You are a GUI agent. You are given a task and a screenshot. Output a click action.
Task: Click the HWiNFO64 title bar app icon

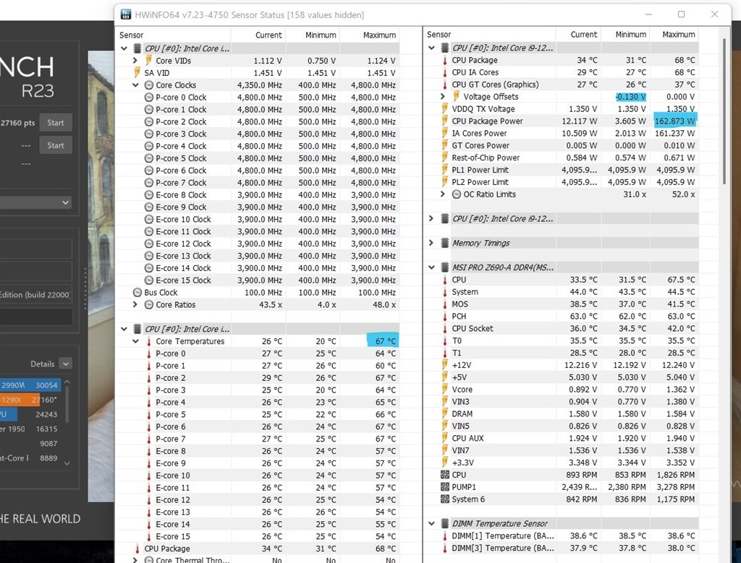pyautogui.click(x=126, y=14)
